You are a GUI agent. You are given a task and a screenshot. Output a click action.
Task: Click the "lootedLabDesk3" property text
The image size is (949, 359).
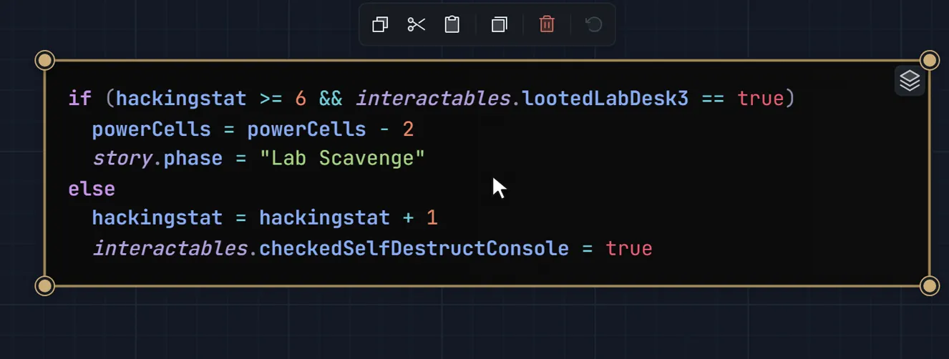click(605, 98)
